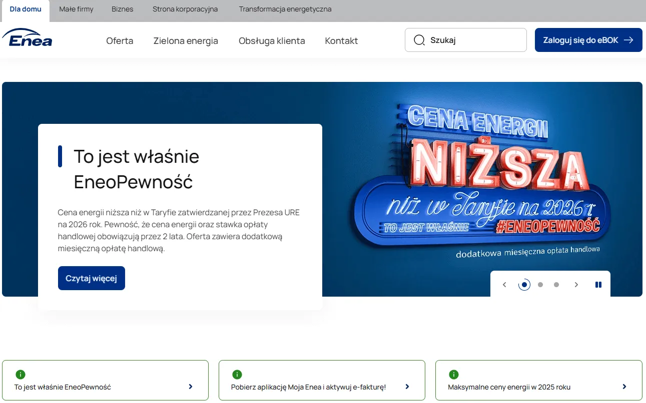Open the 'Kontakt' menu item
Viewport: 646px width, 403px height.
(341, 41)
